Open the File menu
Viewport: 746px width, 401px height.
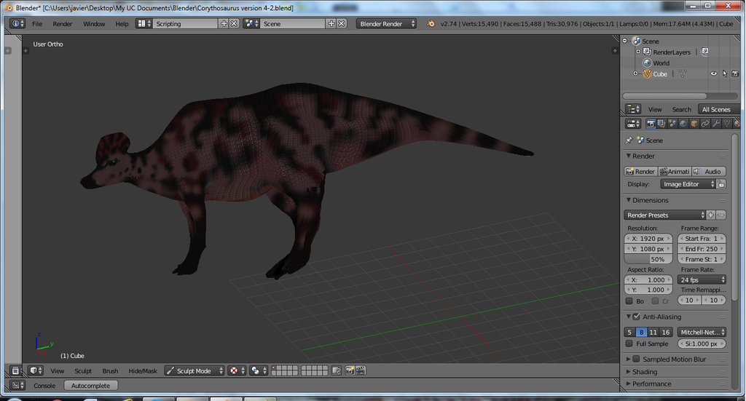[37, 23]
